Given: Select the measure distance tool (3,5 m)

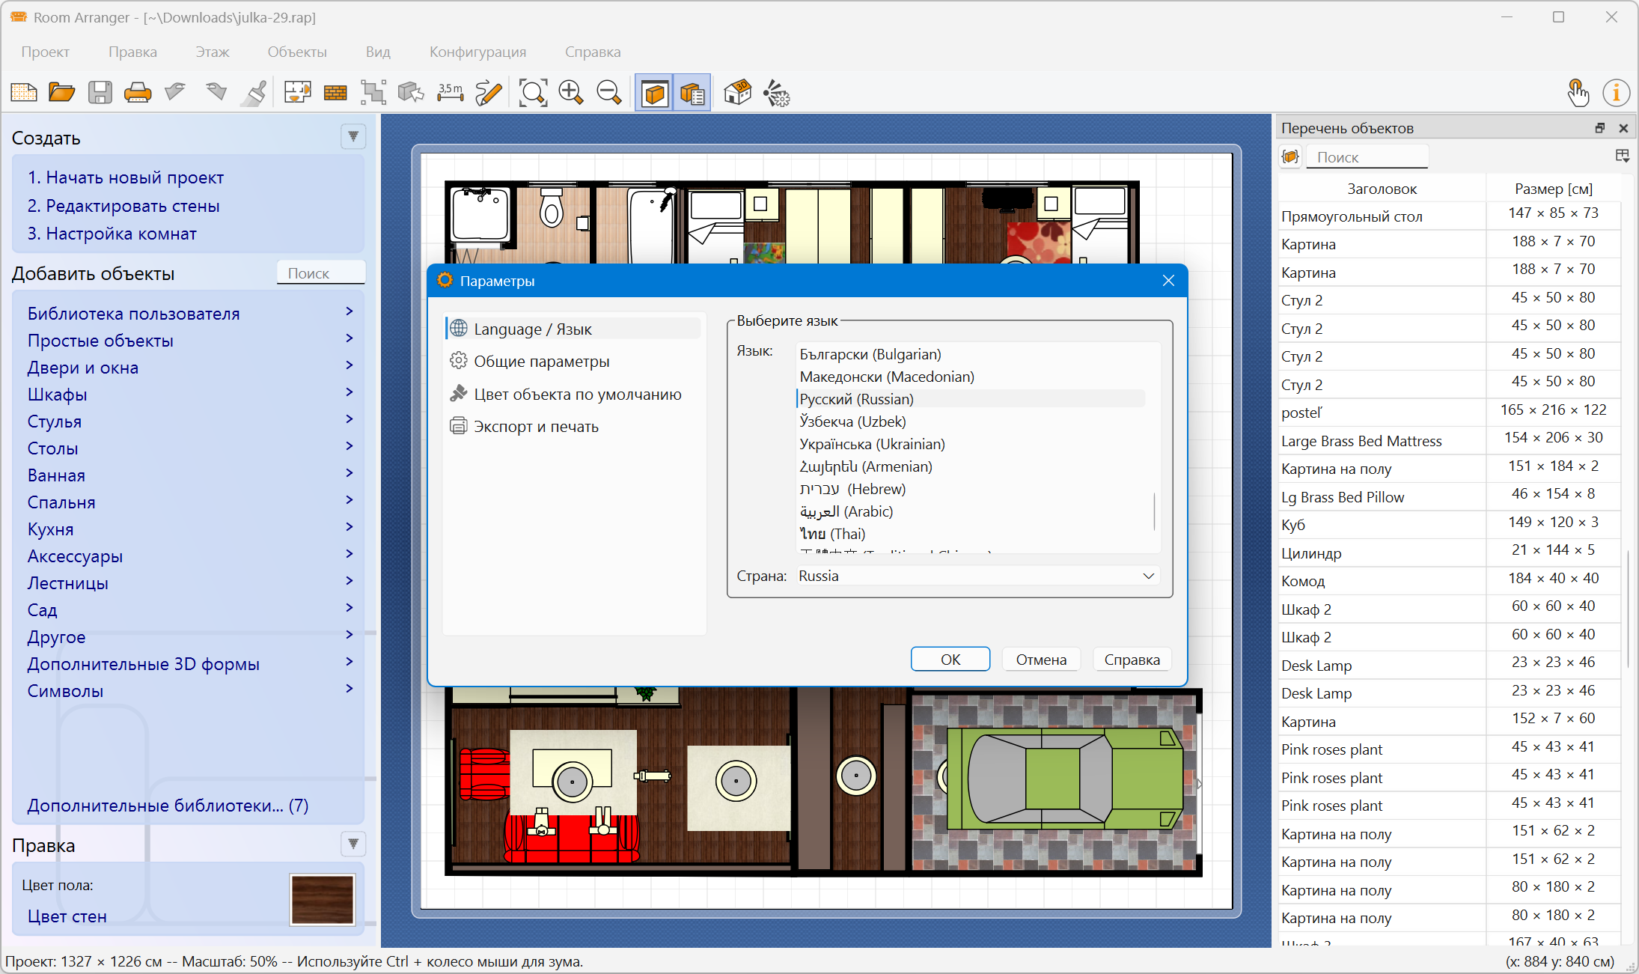Looking at the screenshot, I should 450,93.
